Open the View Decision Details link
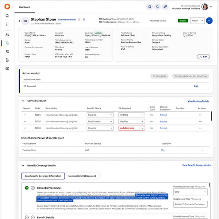The image size is (219, 219). (198, 101)
